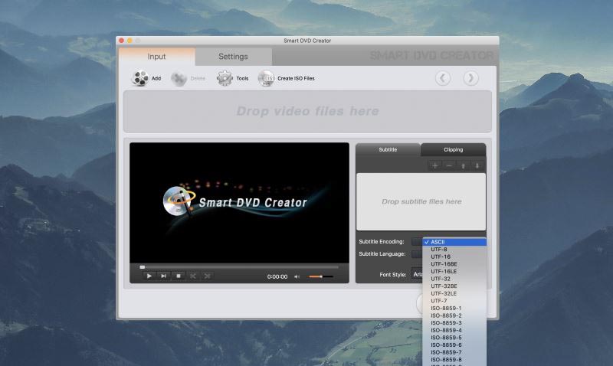Pick UTF-32LE encoding
Viewport: 613px width, 366px height.
[x=454, y=293]
